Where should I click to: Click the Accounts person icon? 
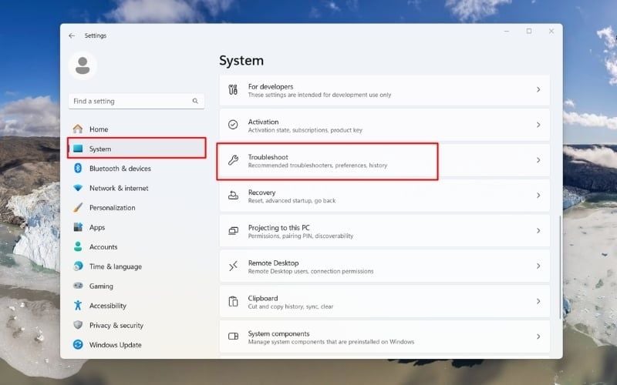click(78, 246)
